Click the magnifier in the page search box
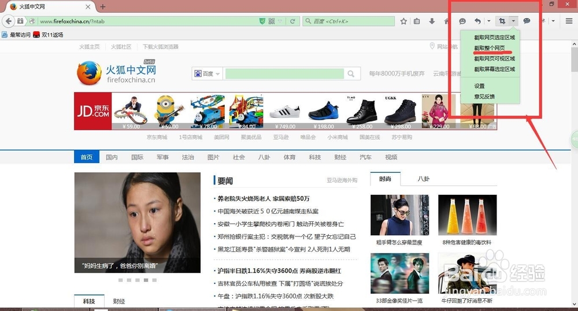The image size is (578, 311). 351,73
